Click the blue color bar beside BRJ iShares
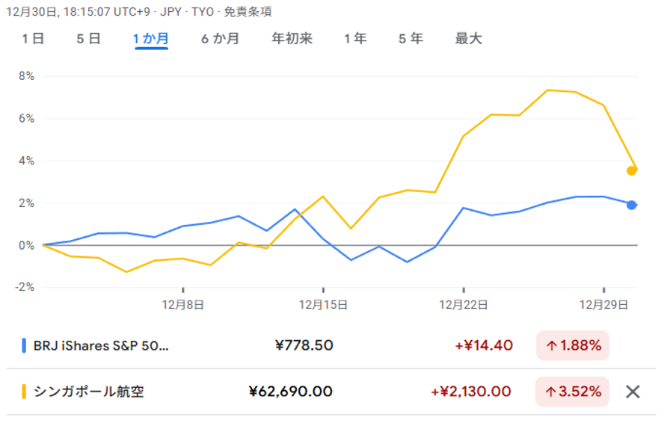Viewport: 670px width, 426px height. [24, 345]
